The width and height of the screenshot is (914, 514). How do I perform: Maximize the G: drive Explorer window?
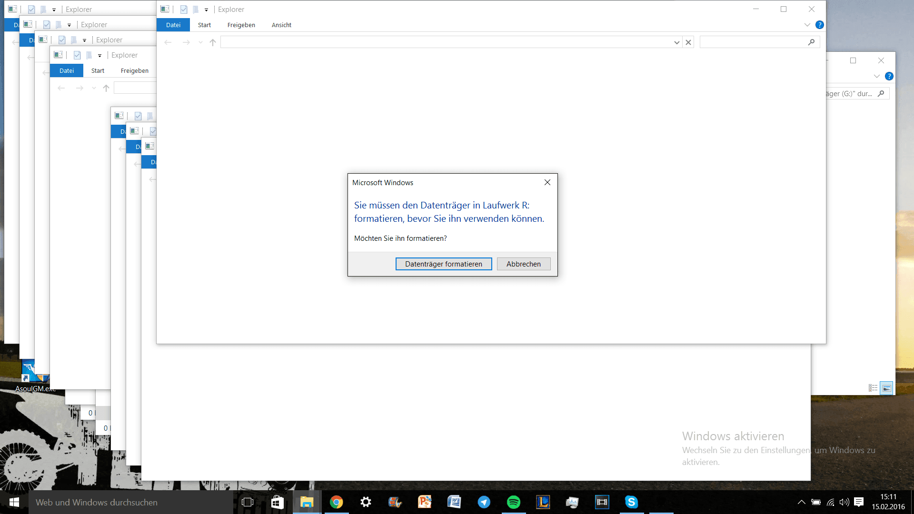click(x=853, y=60)
